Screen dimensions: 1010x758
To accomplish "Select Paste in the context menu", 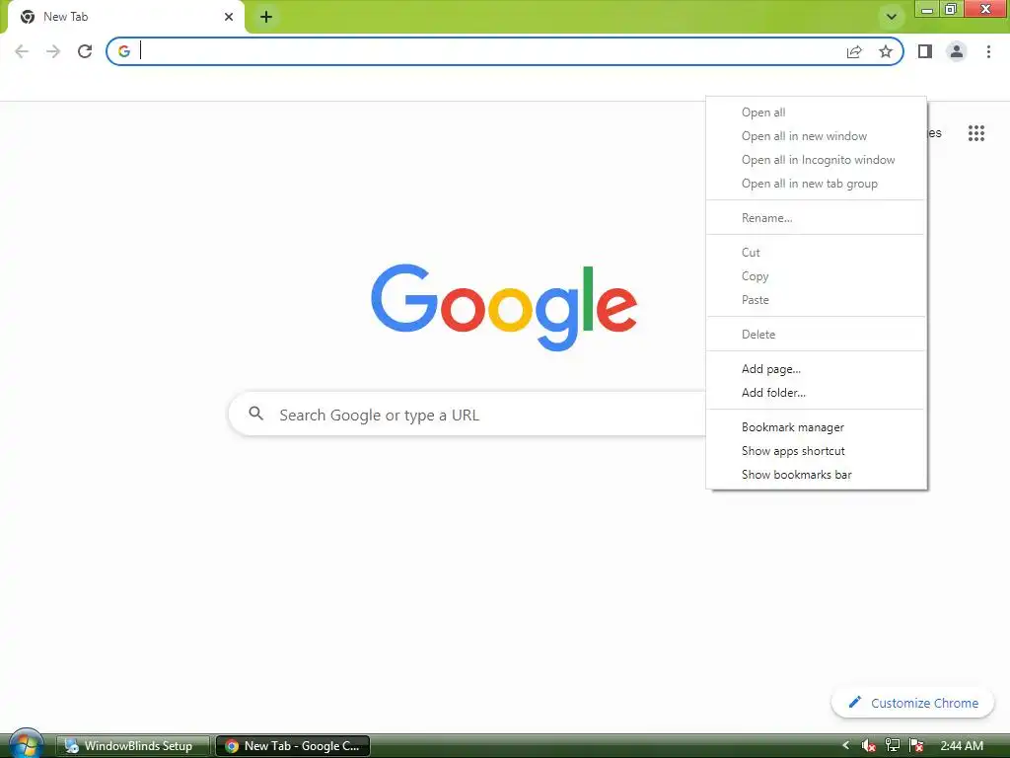I will (x=816, y=300).
